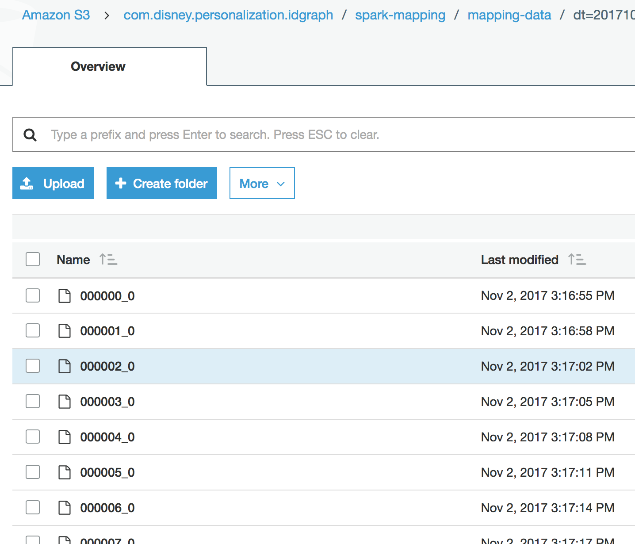Navigate to spark-mapping breadcrumb folder

(x=400, y=15)
